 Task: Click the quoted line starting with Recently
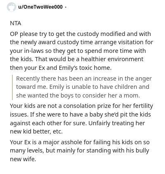click(84, 79)
